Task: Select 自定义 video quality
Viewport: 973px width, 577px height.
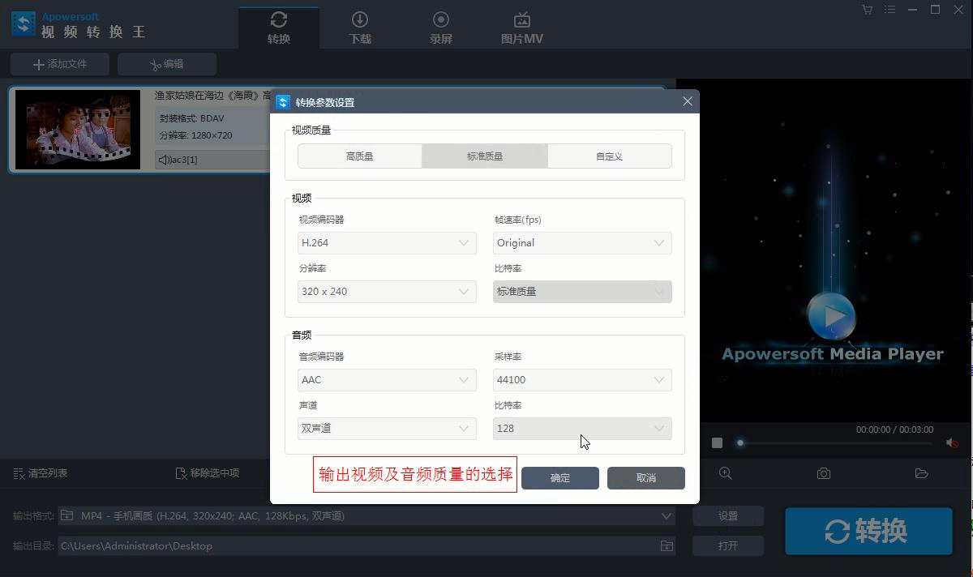Action: (609, 156)
